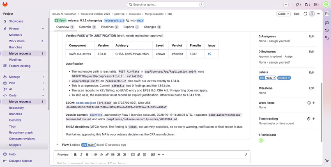Click Edit next to Labels
This screenshot has height=167, width=331.
pyautogui.click(x=312, y=72)
